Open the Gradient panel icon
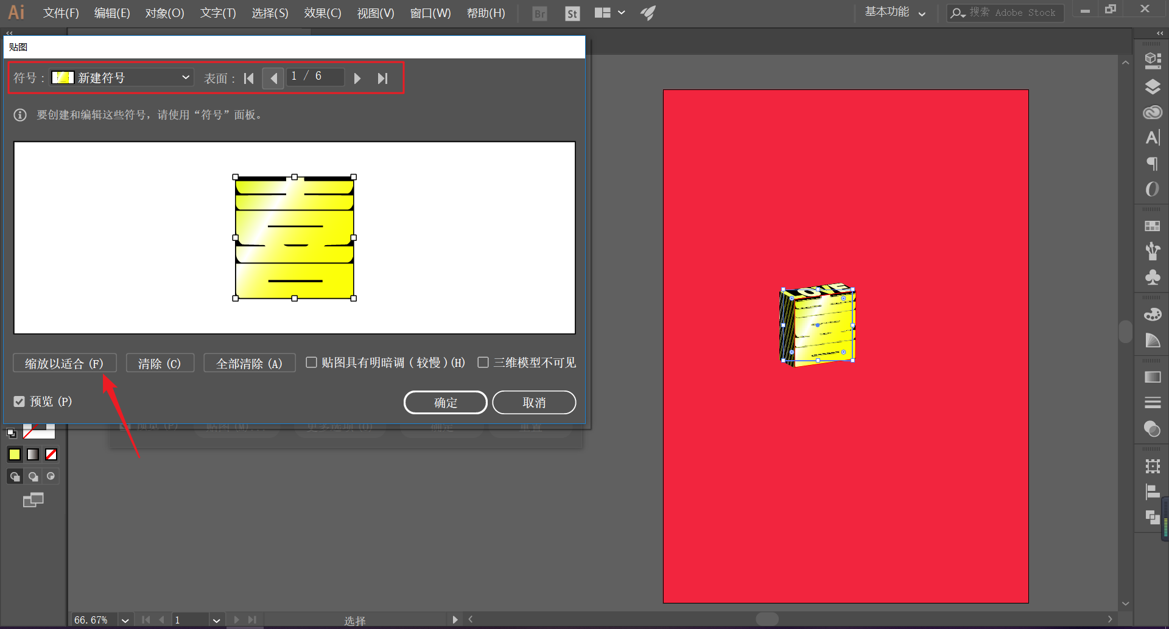 1152,377
